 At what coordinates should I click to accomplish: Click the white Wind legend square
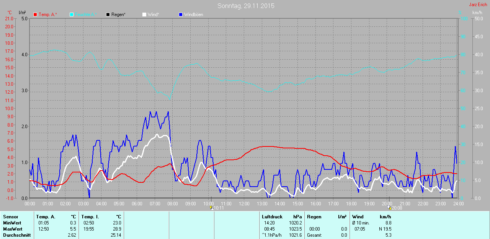click(x=144, y=15)
